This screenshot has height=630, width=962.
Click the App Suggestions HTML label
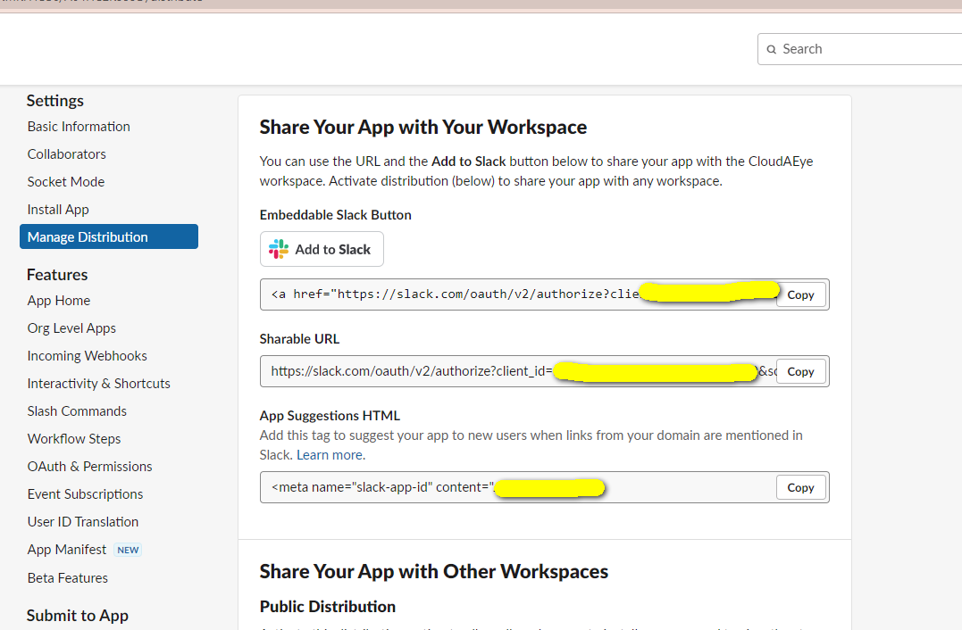point(330,416)
